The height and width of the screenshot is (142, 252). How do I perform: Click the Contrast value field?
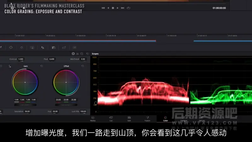(21, 59)
